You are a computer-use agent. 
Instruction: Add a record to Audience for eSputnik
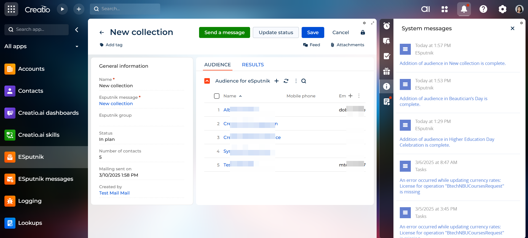point(277,81)
